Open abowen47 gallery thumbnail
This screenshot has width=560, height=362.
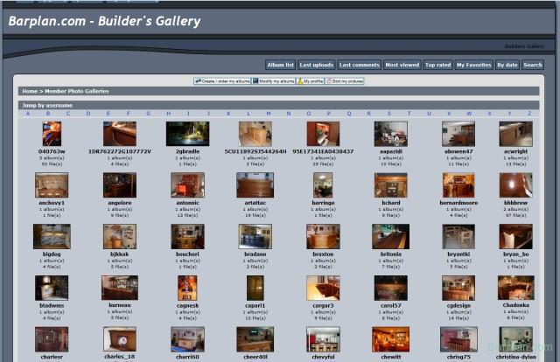(x=458, y=134)
